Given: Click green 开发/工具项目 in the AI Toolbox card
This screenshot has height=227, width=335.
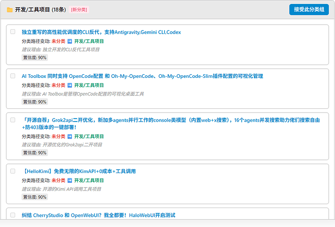Looking at the screenshot, I should tap(89, 86).
